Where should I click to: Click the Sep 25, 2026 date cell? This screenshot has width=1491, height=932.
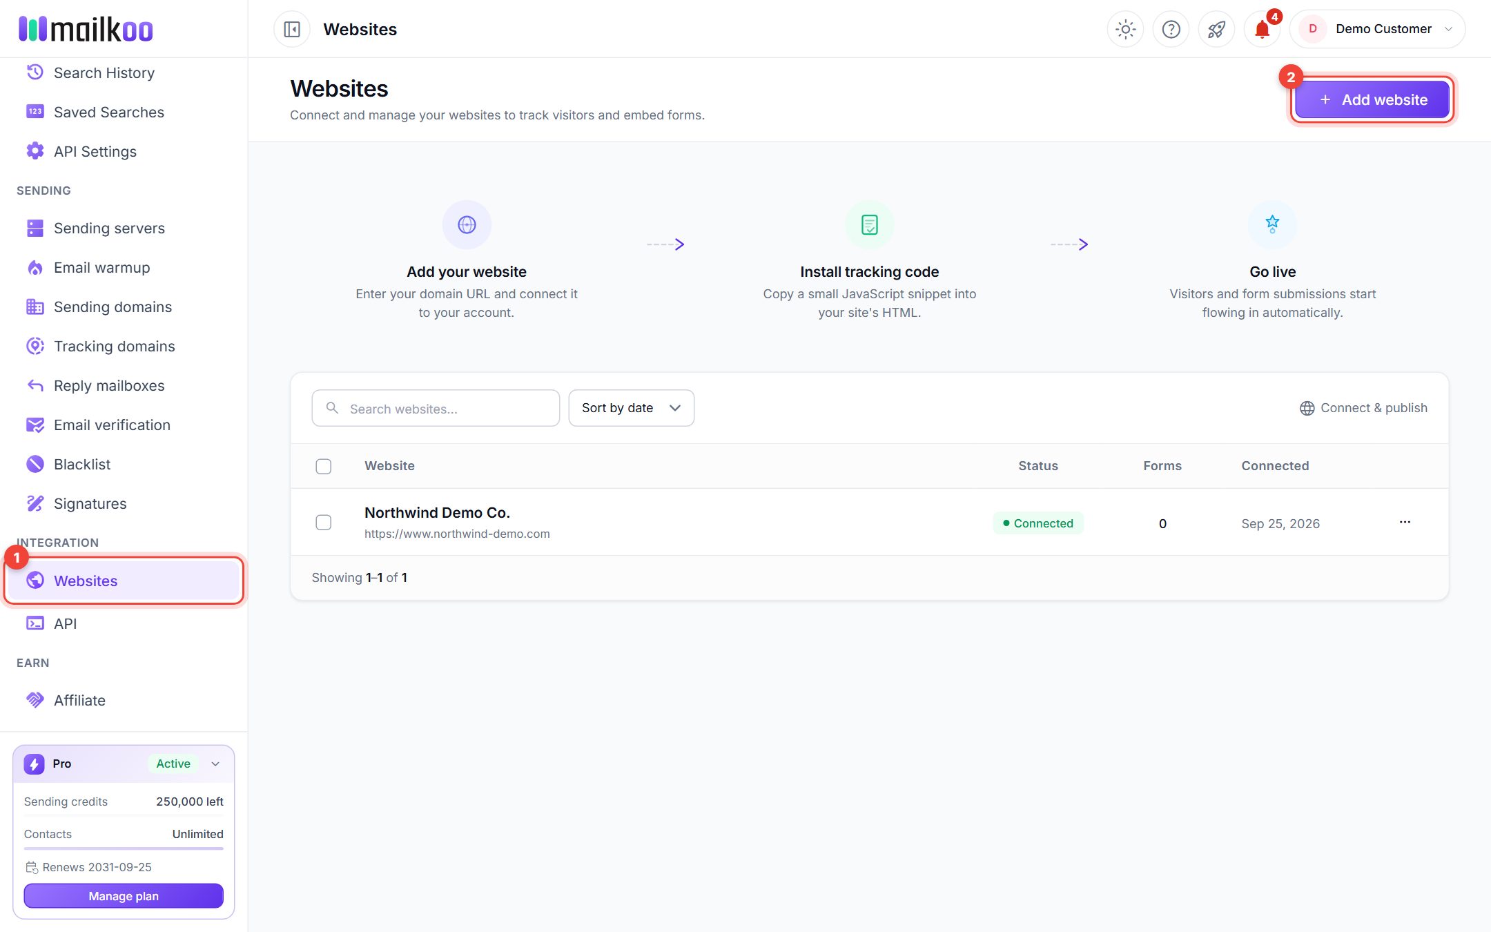pyautogui.click(x=1280, y=523)
